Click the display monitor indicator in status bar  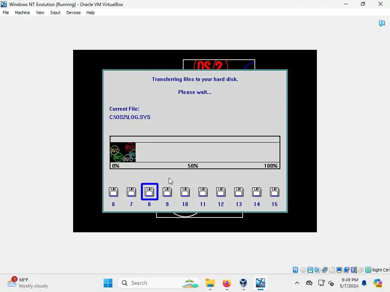[339, 270]
